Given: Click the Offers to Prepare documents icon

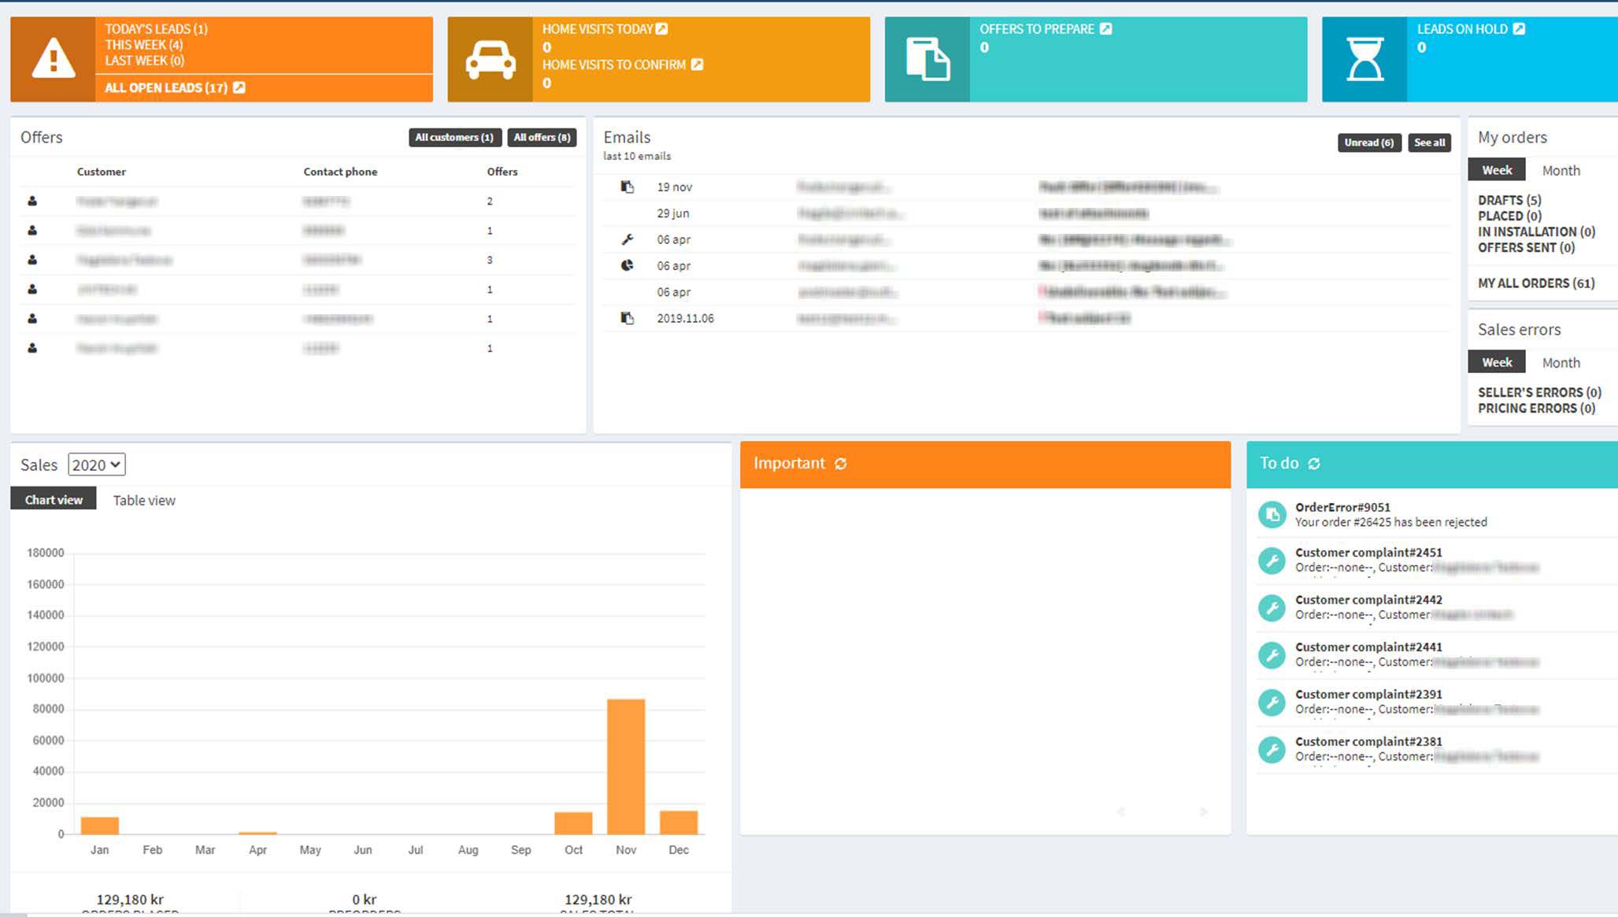Looking at the screenshot, I should [927, 60].
